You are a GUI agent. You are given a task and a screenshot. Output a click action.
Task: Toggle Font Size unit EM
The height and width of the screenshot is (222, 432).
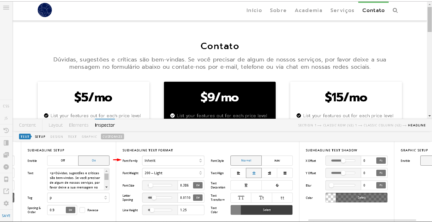198,185
